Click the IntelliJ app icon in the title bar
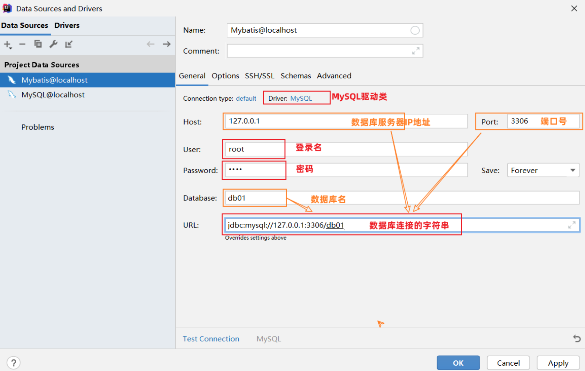Screen dimensions: 585x371 click(7, 8)
